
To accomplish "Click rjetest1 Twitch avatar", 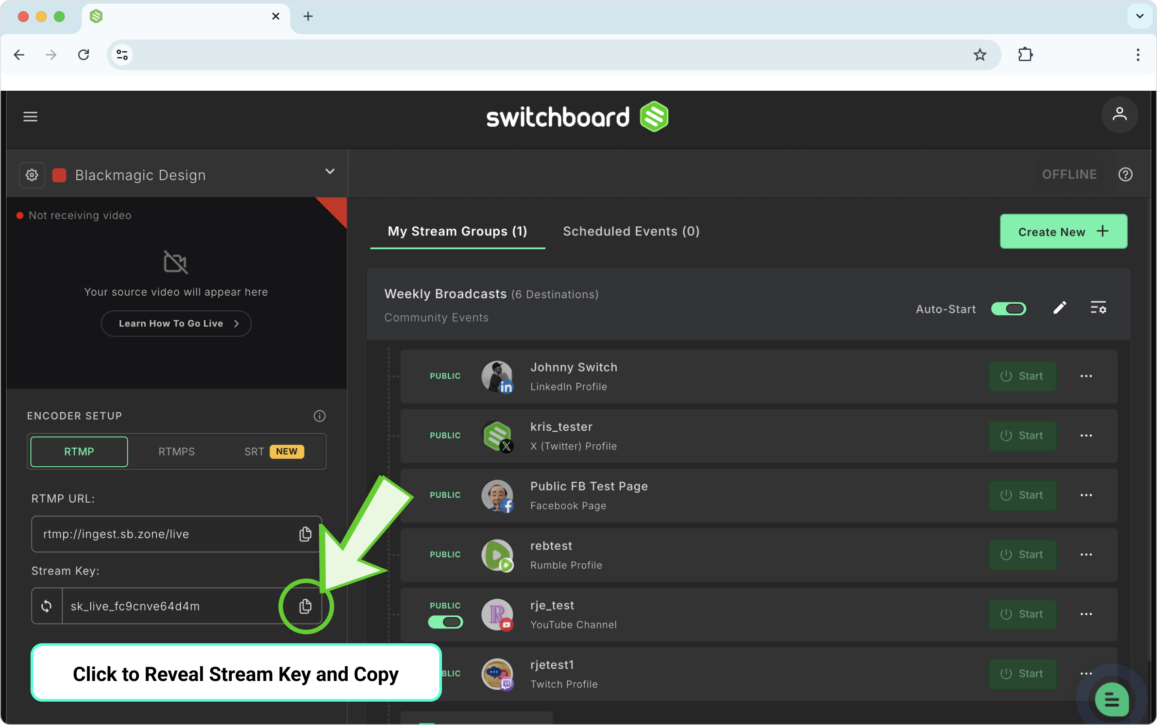I will (x=497, y=674).
